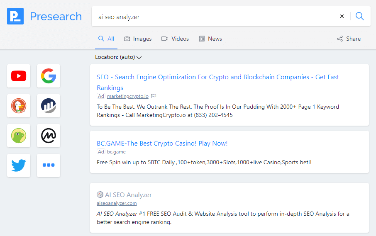Viewport: 376px width, 236px height.
Task: Open the Videos tab
Action: (x=175, y=39)
